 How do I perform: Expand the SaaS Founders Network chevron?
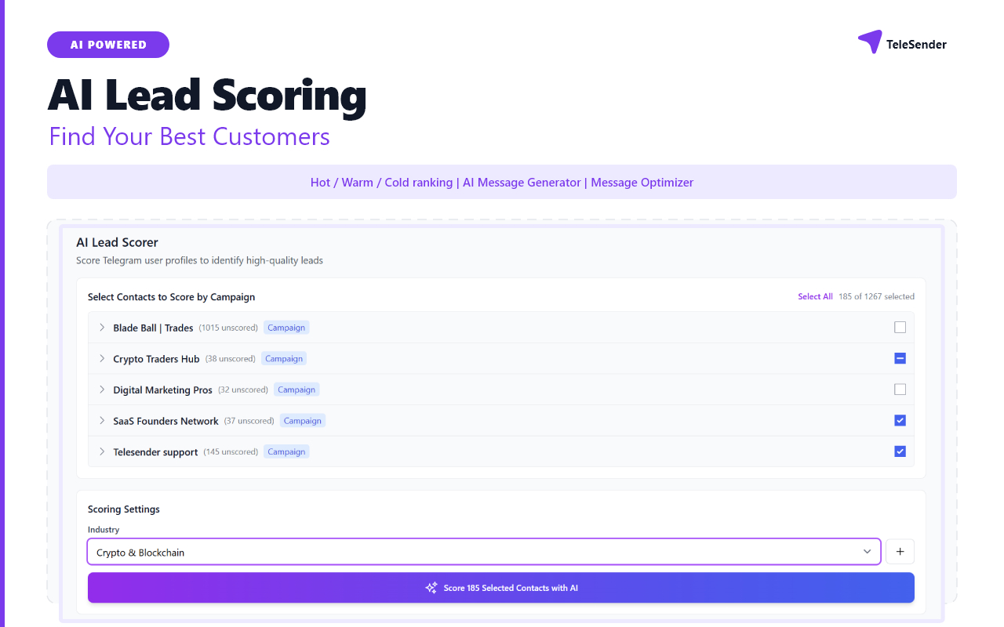tap(102, 421)
